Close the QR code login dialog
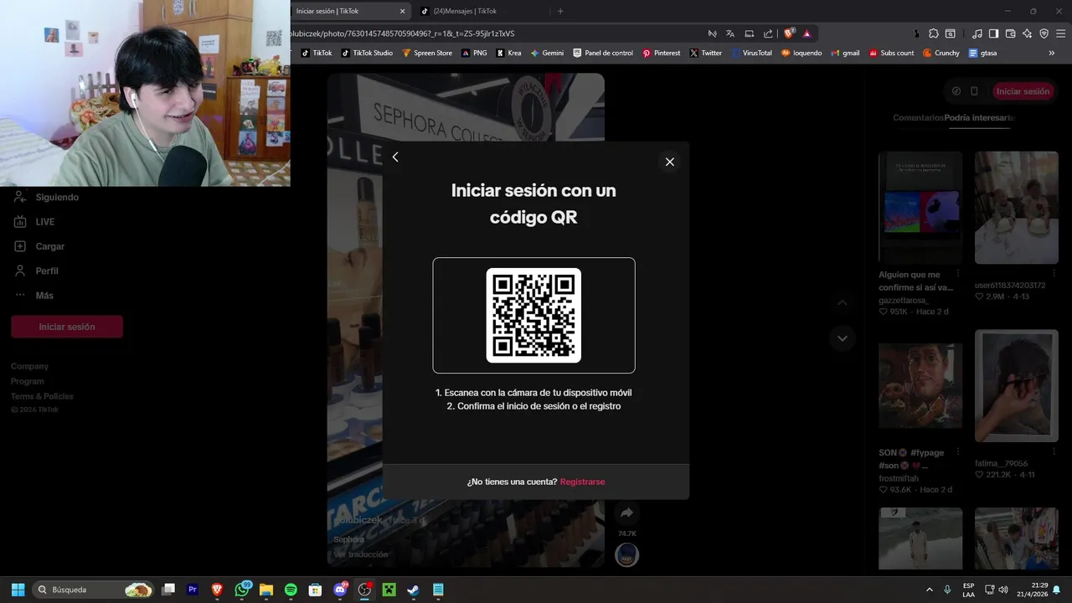This screenshot has width=1072, height=603. click(x=669, y=162)
